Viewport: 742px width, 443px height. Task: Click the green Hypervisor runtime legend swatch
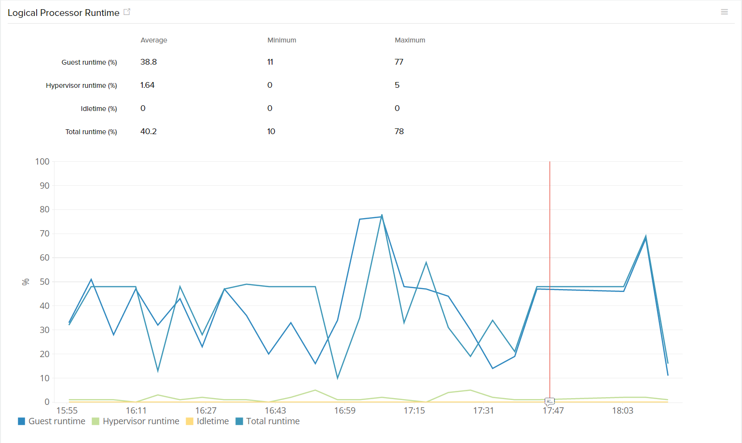pyautogui.click(x=96, y=421)
